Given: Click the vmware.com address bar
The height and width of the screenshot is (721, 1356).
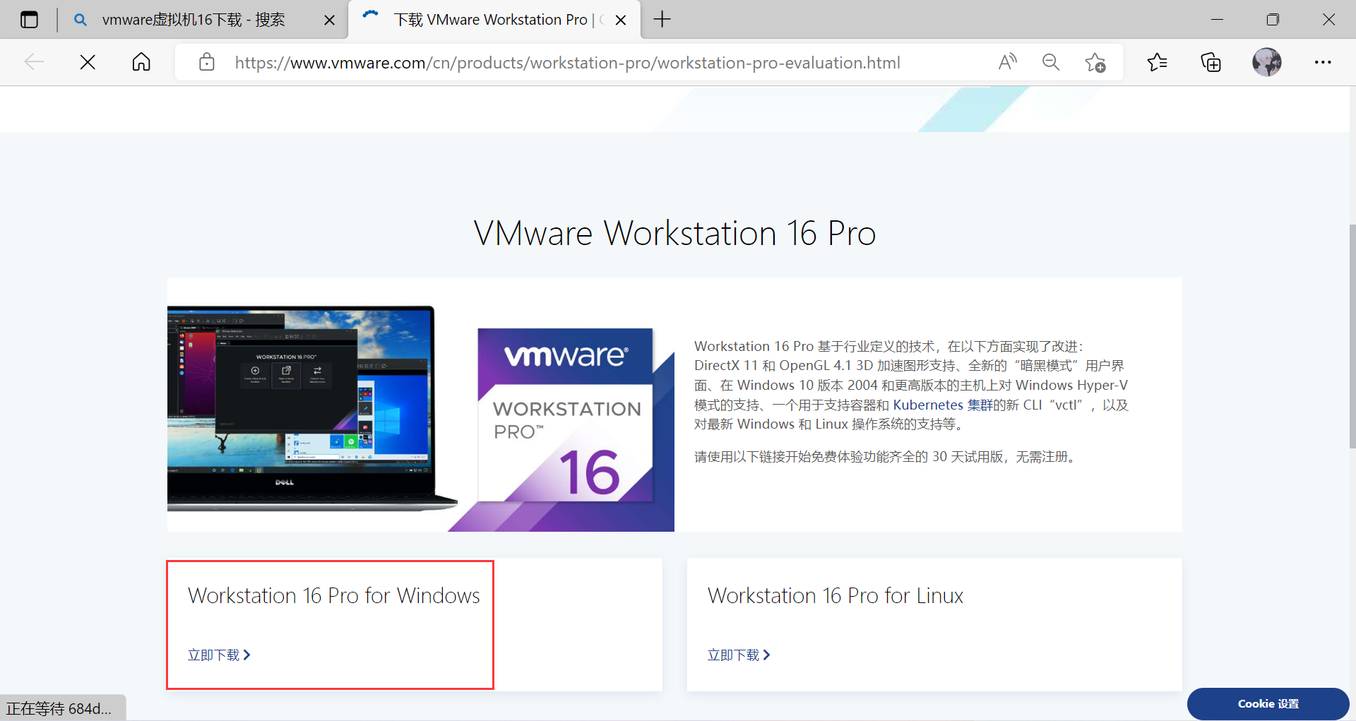Looking at the screenshot, I should point(567,63).
